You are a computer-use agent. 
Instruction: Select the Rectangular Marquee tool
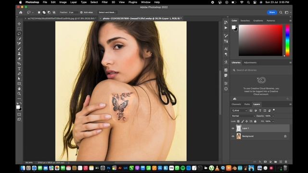19,29
